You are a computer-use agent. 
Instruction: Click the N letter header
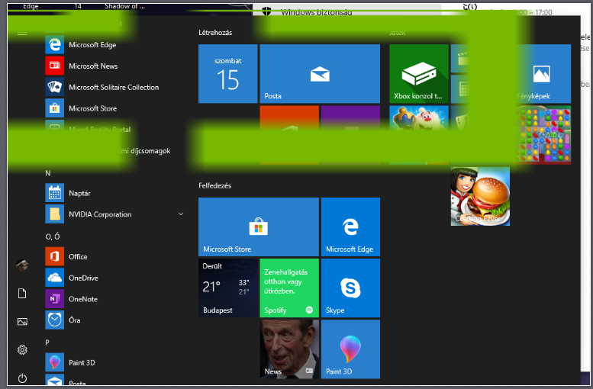48,173
